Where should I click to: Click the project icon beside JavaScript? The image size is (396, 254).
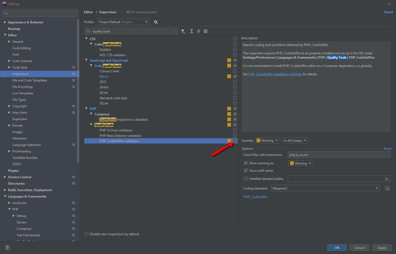[74, 203]
